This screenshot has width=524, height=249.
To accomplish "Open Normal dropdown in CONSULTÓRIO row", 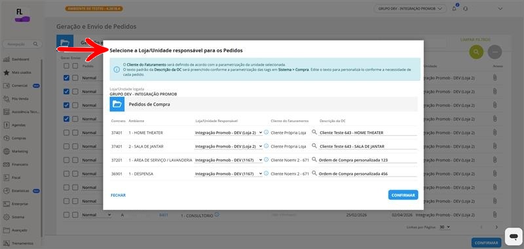I will coord(96,215).
